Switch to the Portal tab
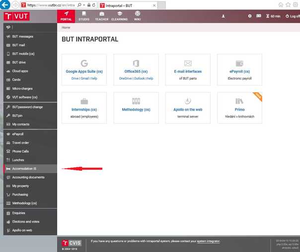The width and height of the screenshot is (300, 252). 66,16
